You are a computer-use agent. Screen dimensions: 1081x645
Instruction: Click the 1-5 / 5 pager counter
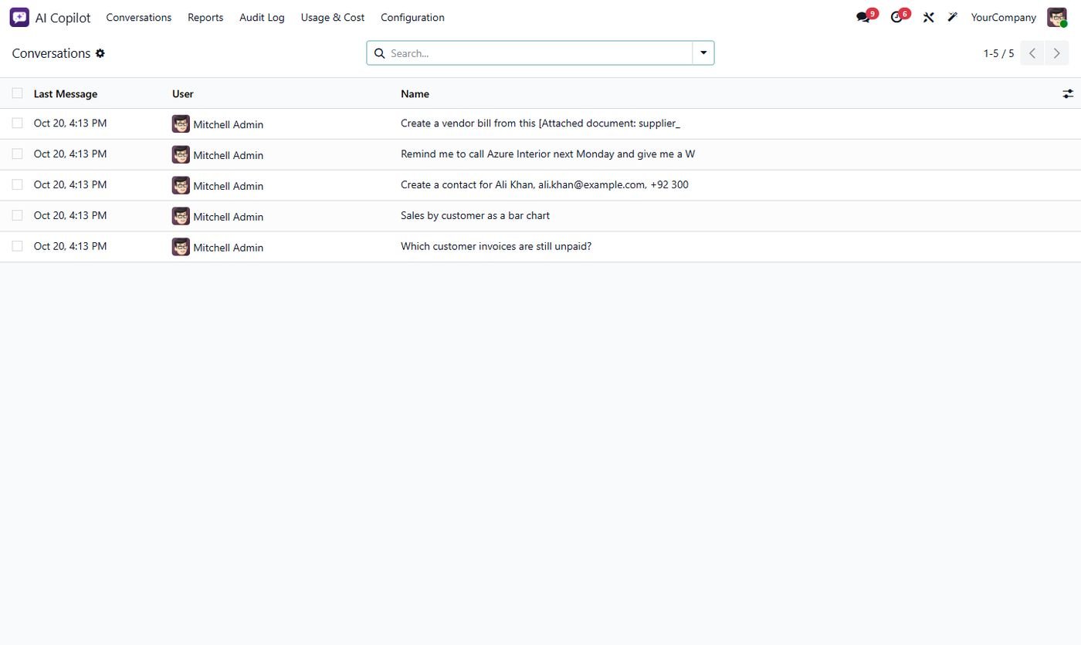coord(998,53)
